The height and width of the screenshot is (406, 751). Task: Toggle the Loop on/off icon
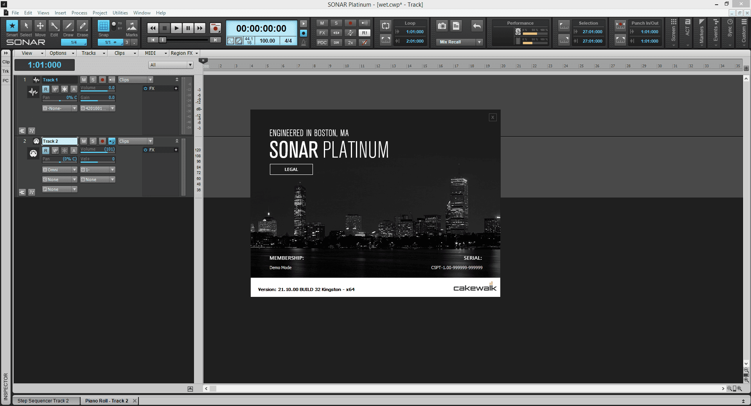point(386,26)
